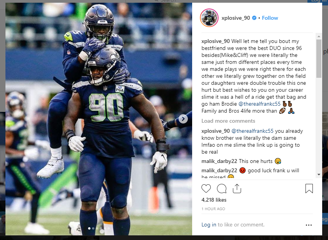
Task: Click the comments scrollbar up arrow
Action: pos(319,36)
